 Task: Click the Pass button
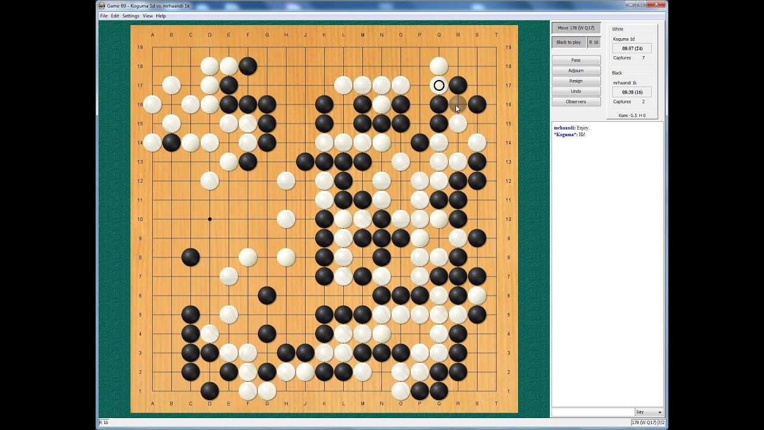tap(576, 60)
